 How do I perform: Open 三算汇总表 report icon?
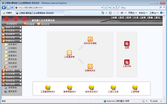pos(113,88)
